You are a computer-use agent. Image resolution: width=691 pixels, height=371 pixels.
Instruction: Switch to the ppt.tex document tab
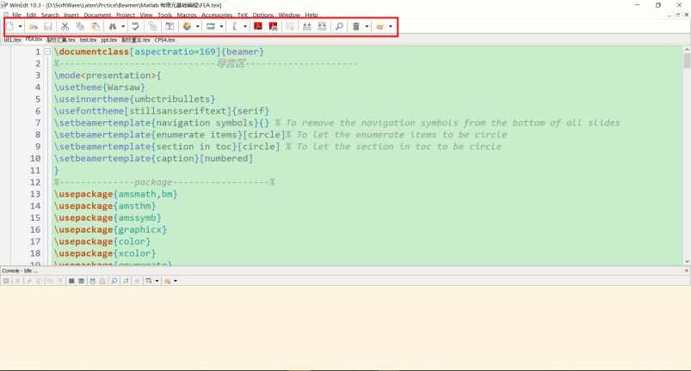pyautogui.click(x=108, y=40)
